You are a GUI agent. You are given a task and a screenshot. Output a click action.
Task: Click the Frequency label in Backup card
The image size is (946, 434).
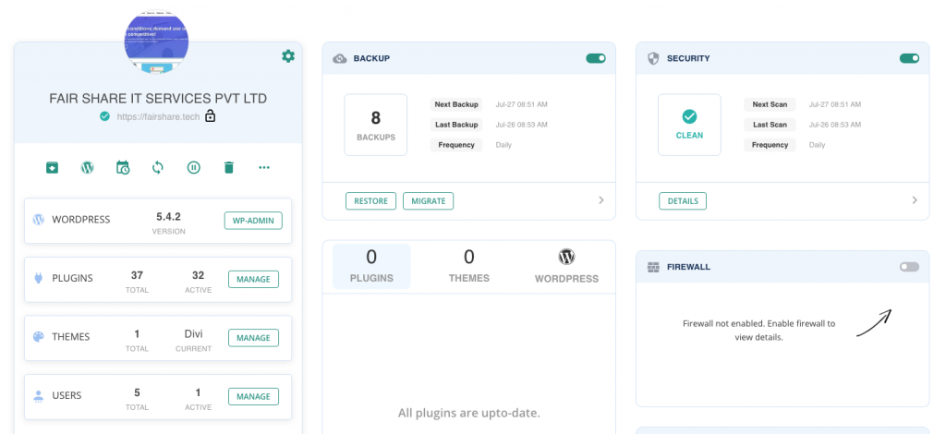click(456, 145)
